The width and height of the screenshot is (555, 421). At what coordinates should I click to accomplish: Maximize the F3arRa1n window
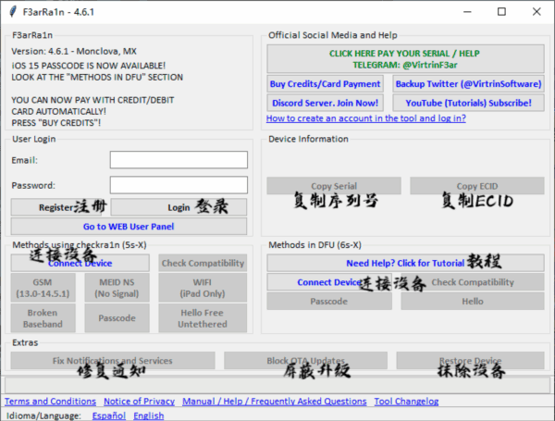coord(501,12)
